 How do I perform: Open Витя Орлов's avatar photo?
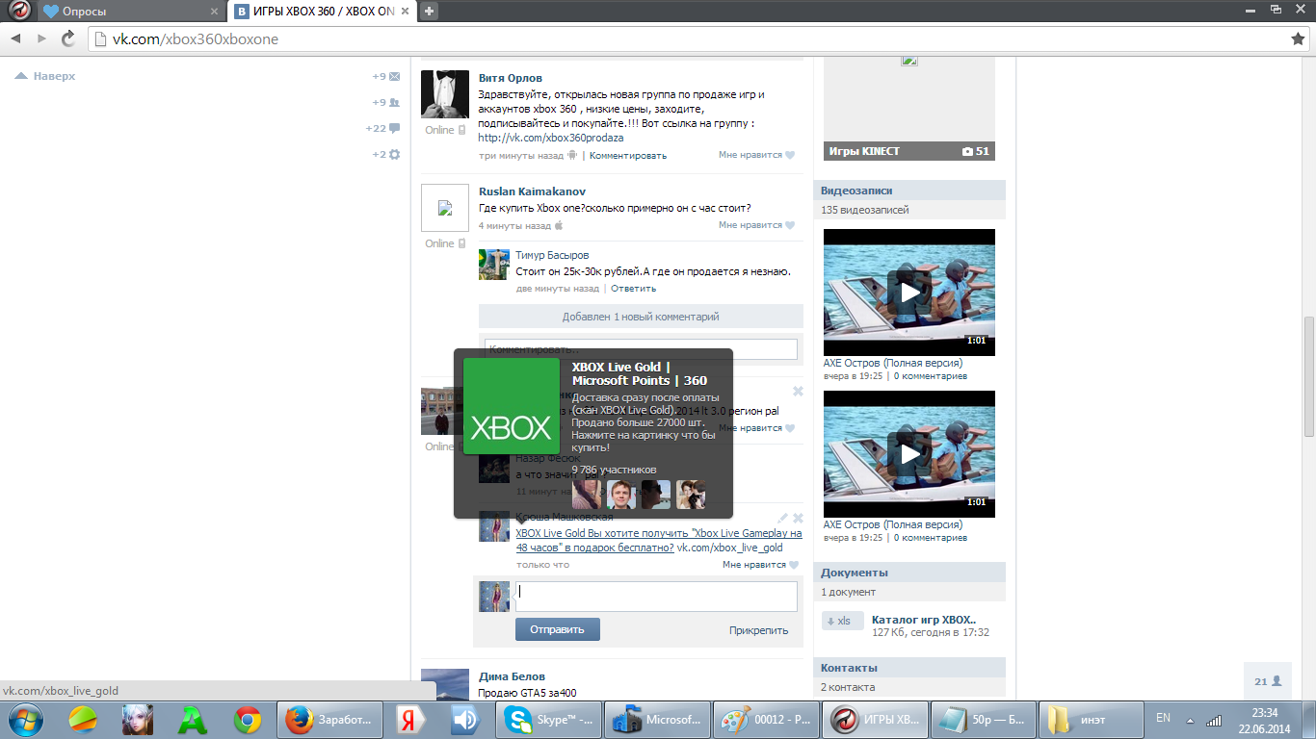tap(445, 94)
